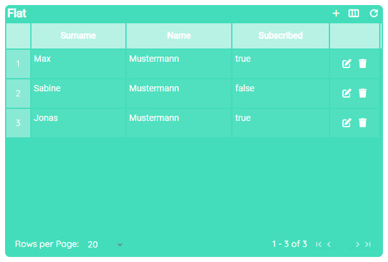Screen dimensions: 388x262
Task: Sort by the Subscribed column header
Action: (x=280, y=36)
